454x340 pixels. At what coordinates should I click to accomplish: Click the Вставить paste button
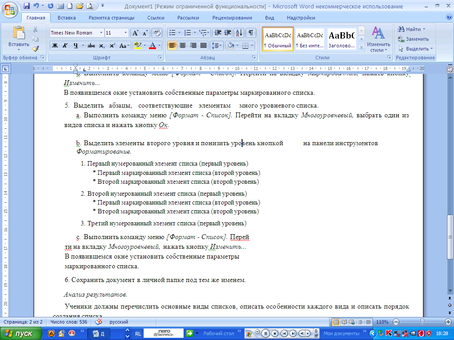pyautogui.click(x=19, y=39)
